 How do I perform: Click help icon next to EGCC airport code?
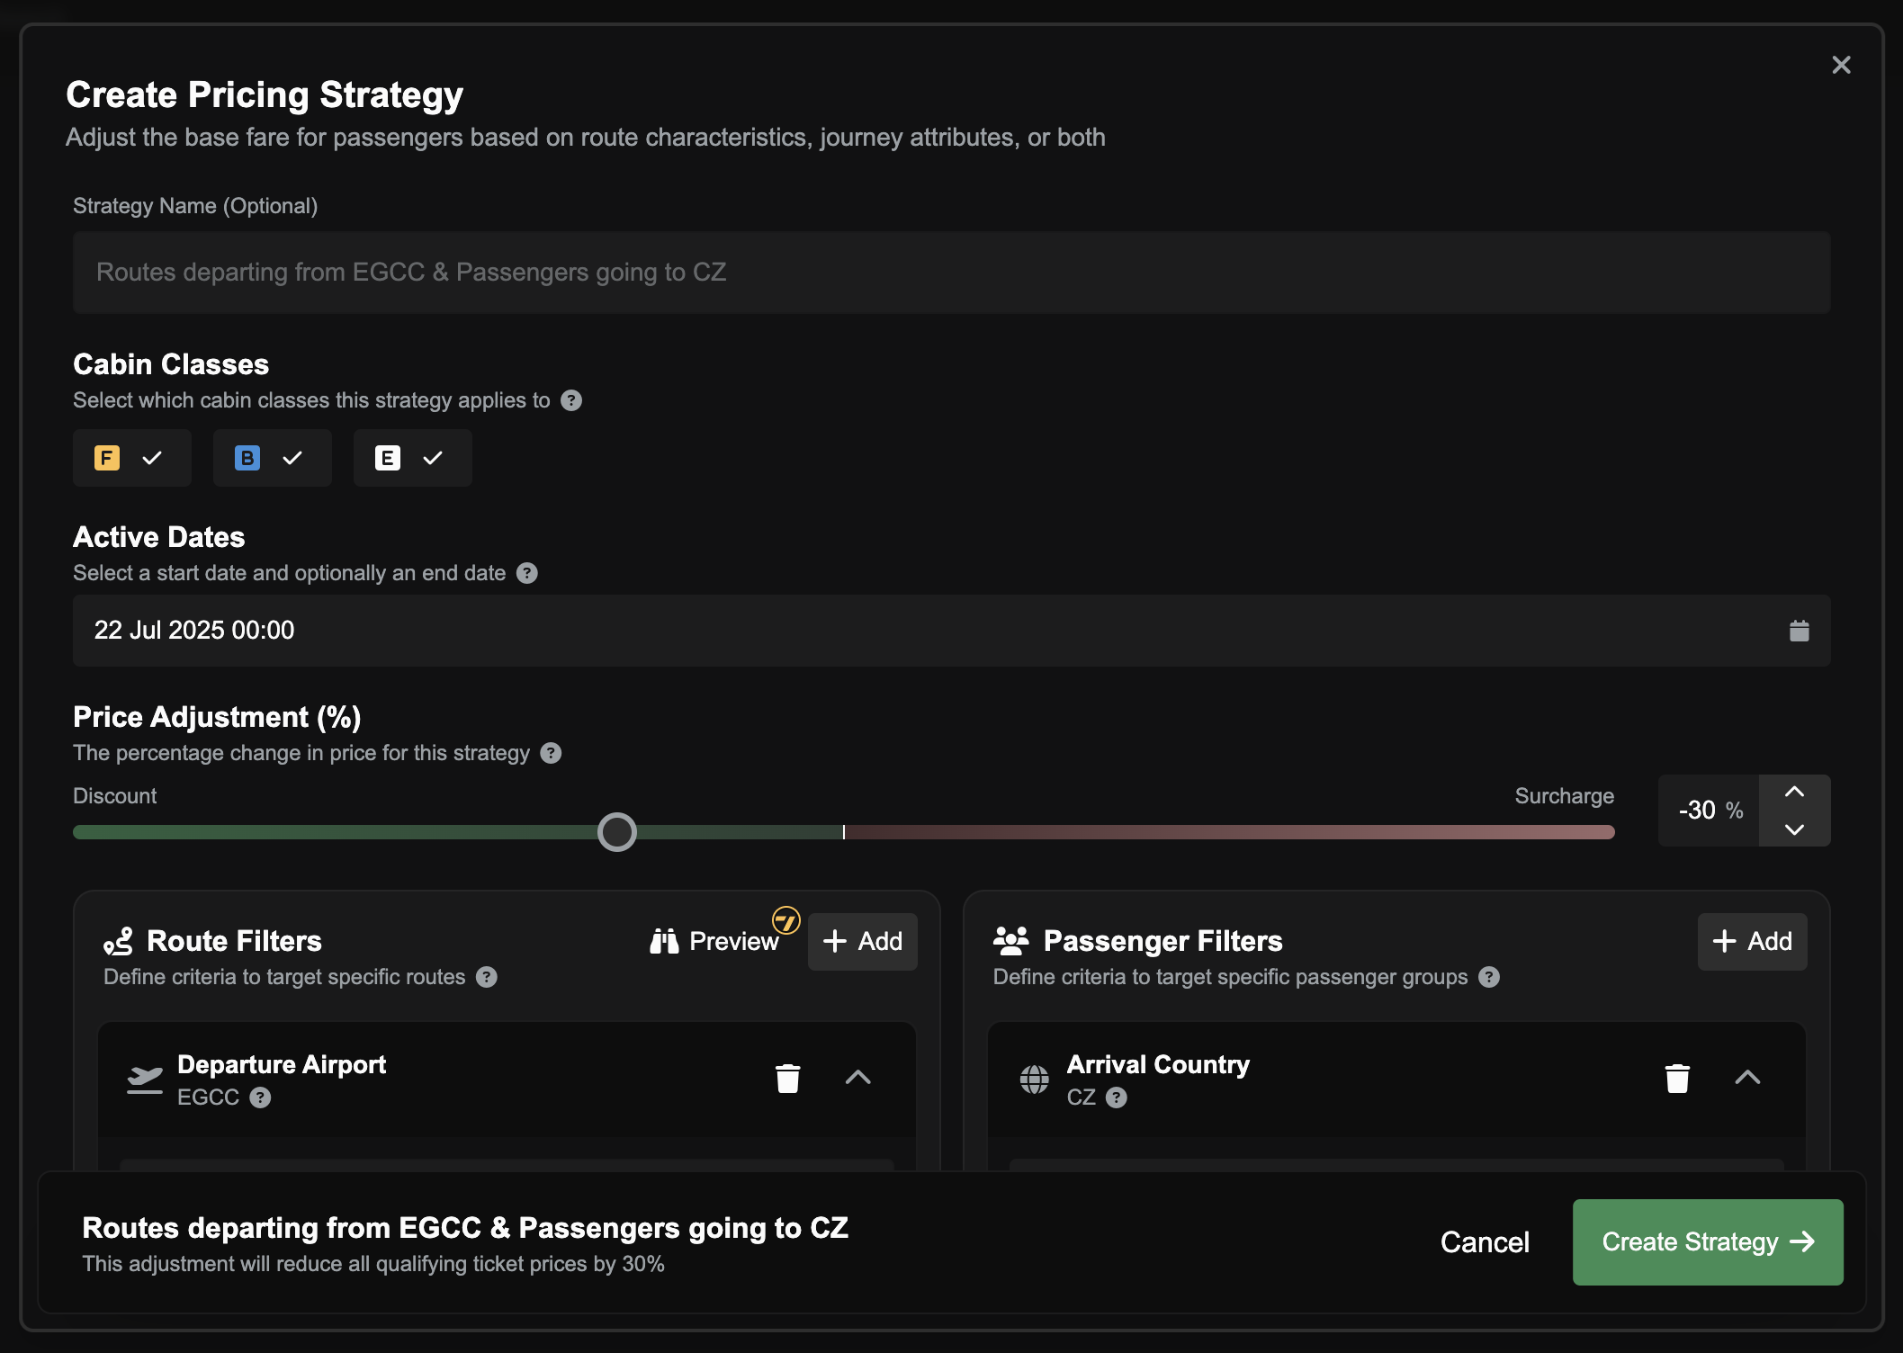point(260,1098)
